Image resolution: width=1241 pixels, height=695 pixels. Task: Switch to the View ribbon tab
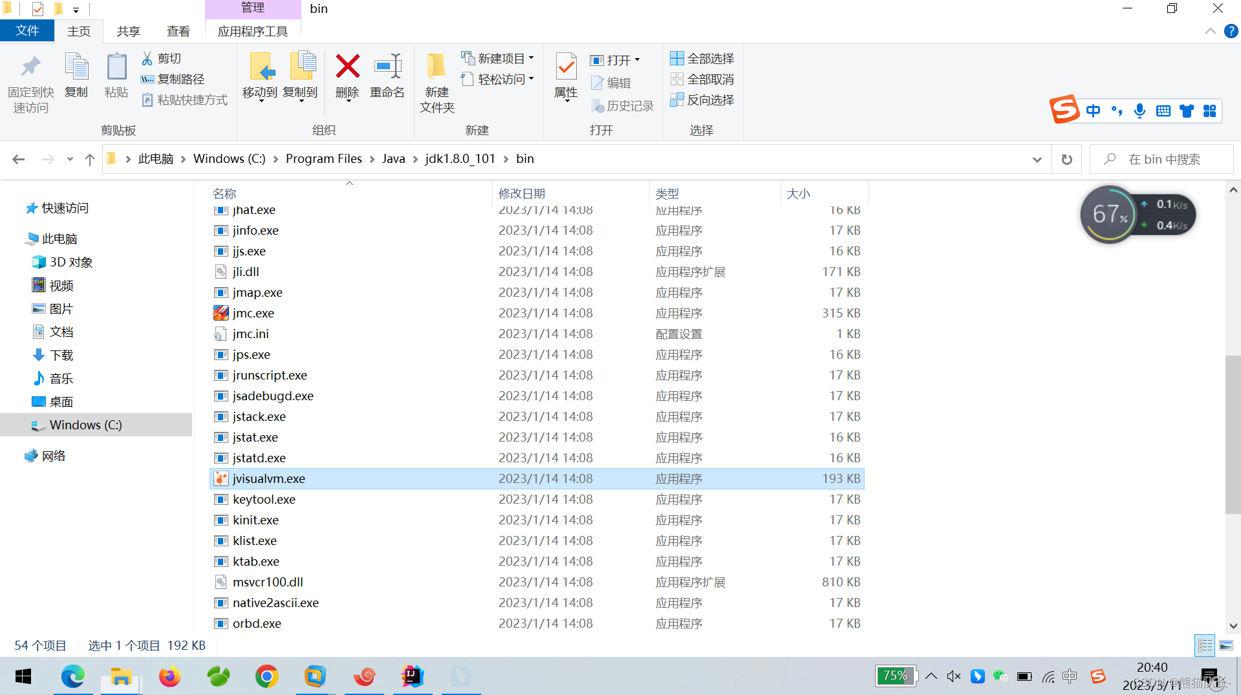pos(178,31)
